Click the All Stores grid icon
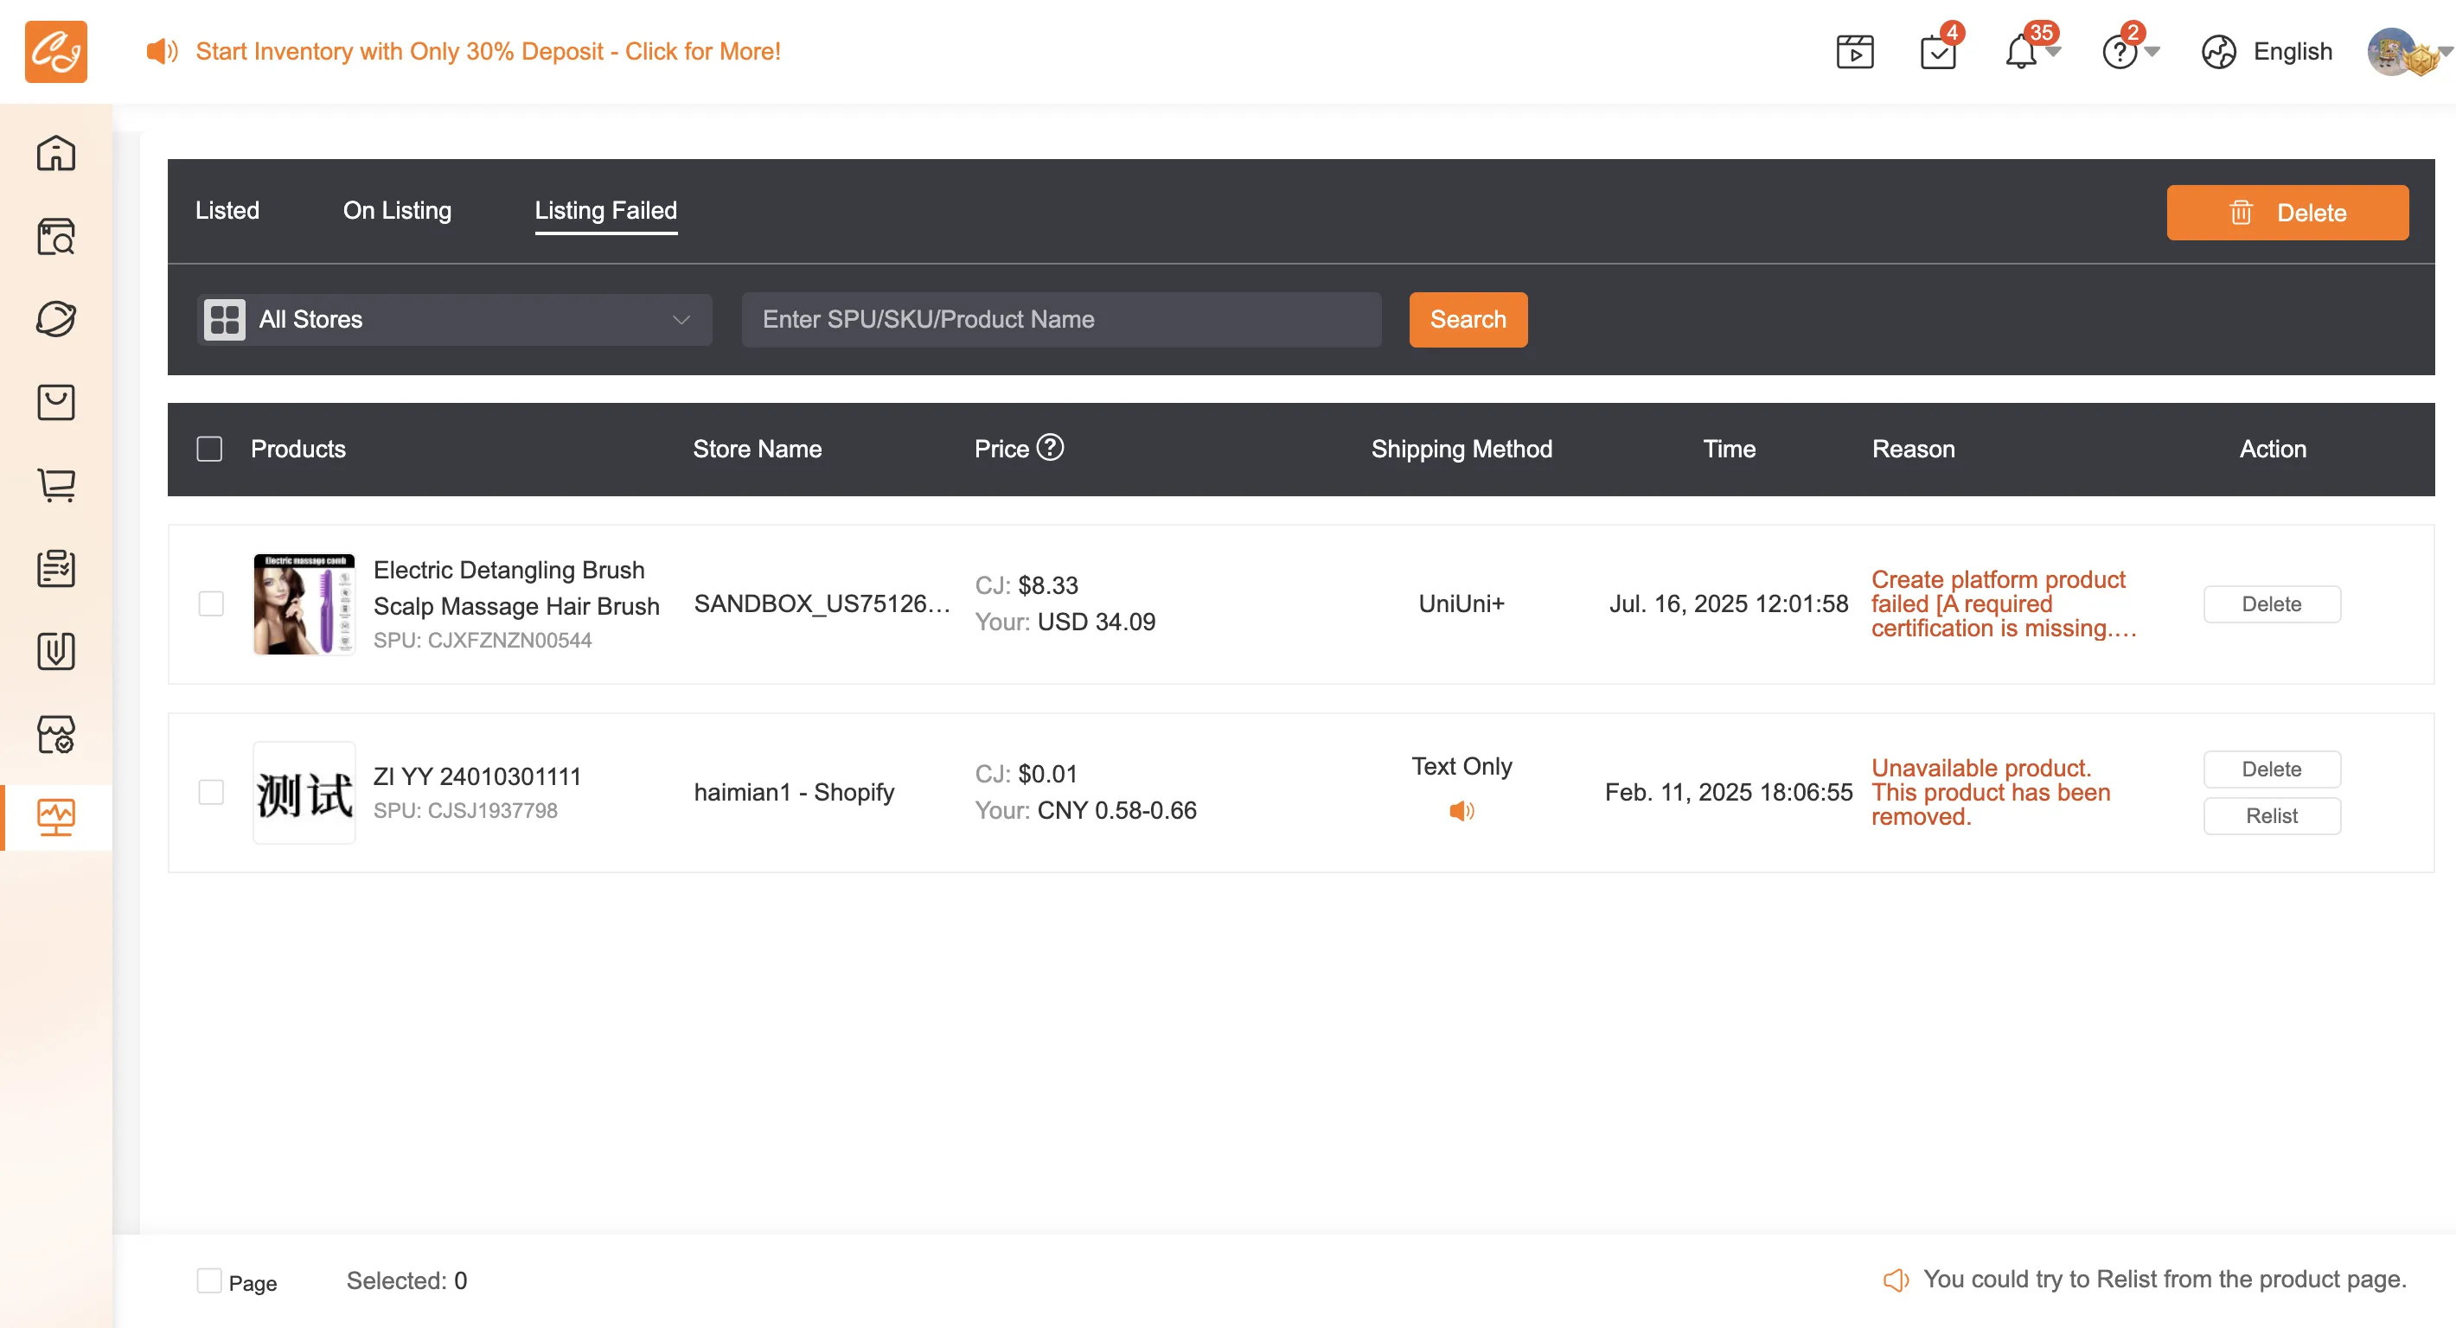The width and height of the screenshot is (2456, 1328). coord(224,319)
